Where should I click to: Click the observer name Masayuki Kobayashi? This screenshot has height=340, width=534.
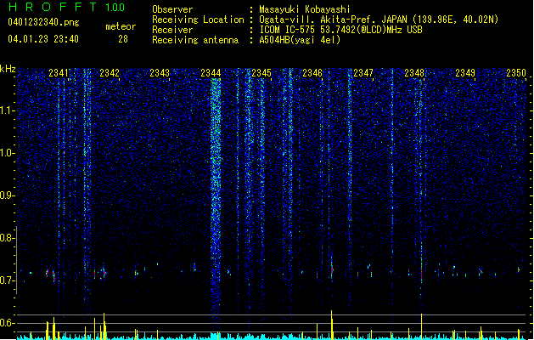tap(305, 9)
